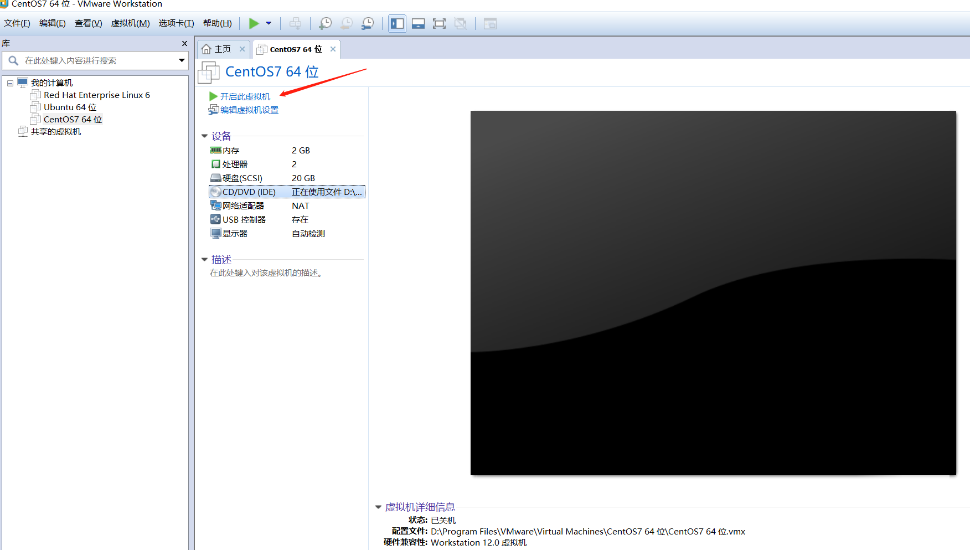Take a snapshot of this virtual machine
970x550 pixels.
[326, 23]
